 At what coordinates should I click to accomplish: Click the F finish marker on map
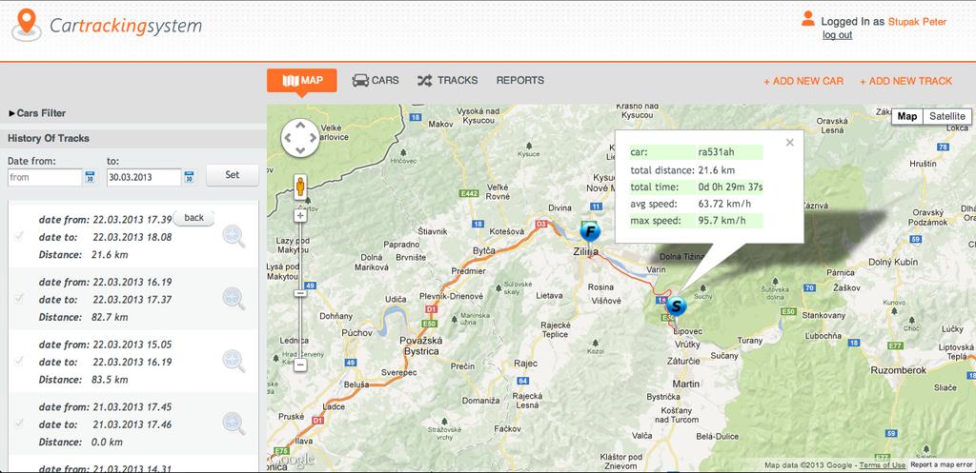tap(589, 232)
